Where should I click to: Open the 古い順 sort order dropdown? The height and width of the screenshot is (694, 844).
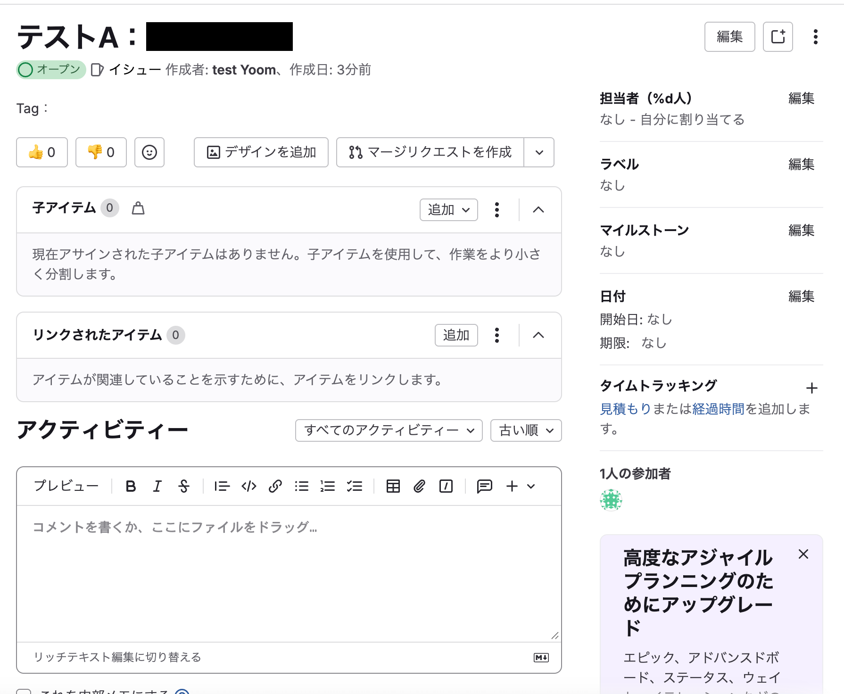(x=526, y=430)
